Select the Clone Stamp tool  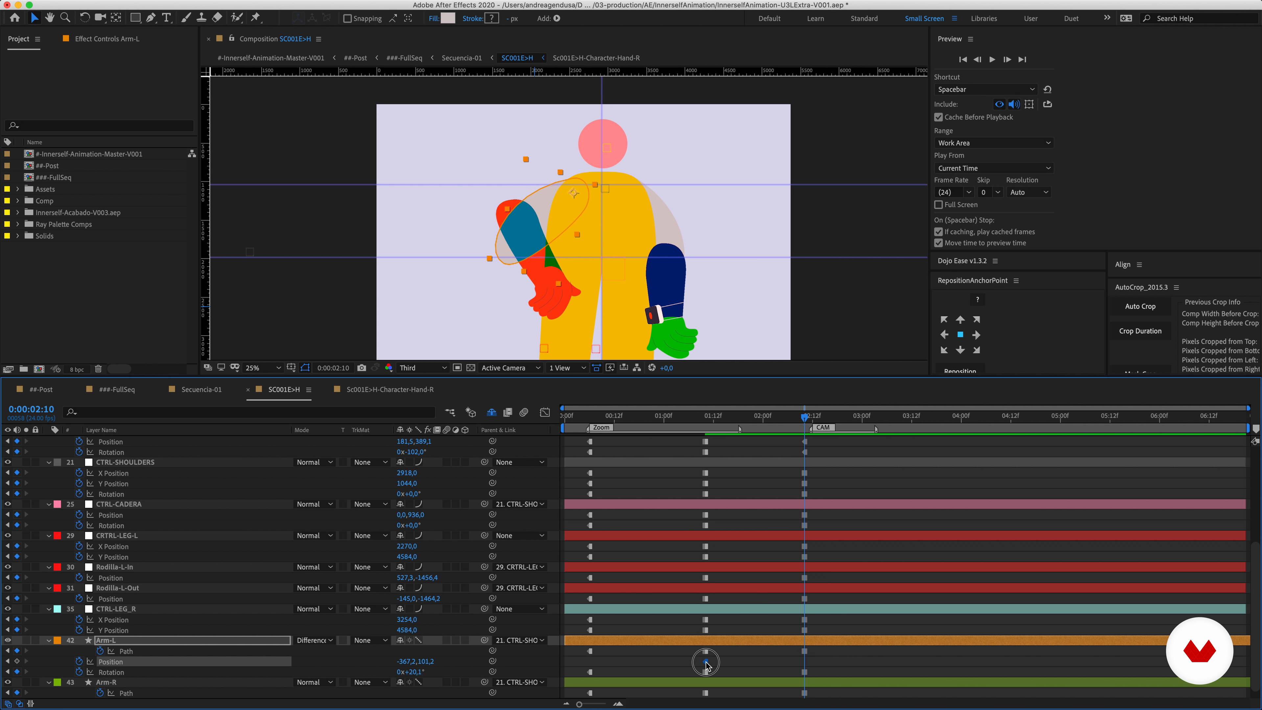(201, 18)
